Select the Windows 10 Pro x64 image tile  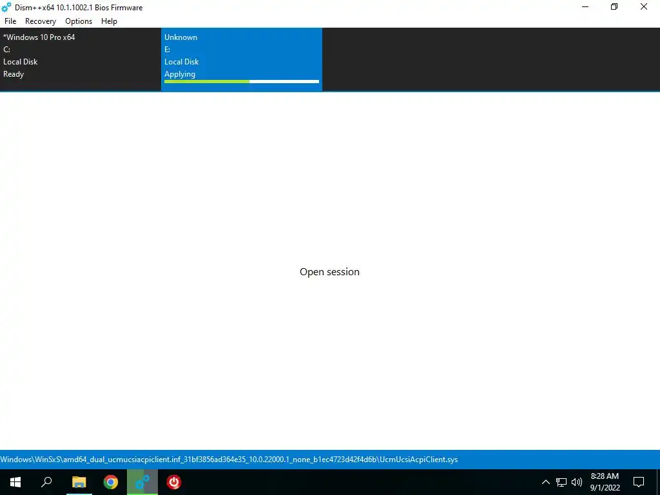pos(81,59)
